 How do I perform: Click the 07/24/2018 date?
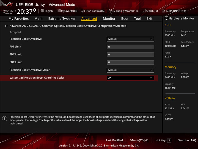click(10, 10)
